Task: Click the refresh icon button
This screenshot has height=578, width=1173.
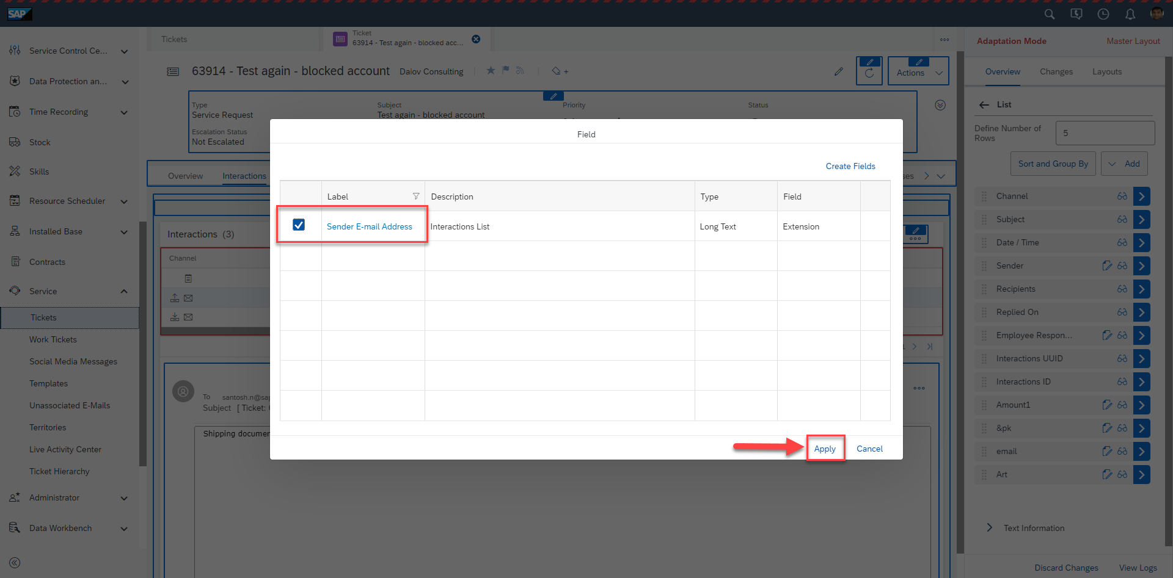Action: [x=869, y=73]
